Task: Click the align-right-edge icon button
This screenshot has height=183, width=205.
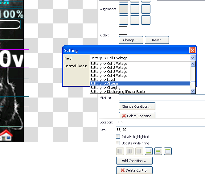Action: coord(139,151)
